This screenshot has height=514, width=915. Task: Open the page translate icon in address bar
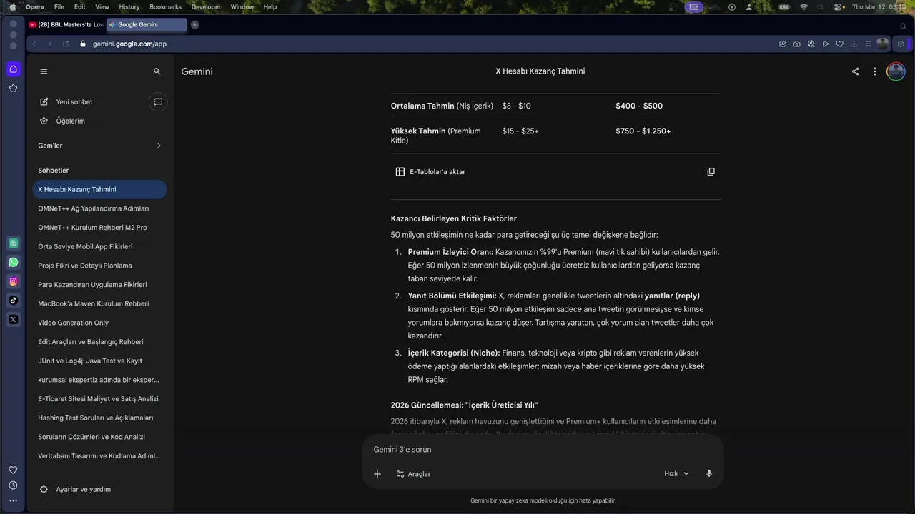(x=811, y=44)
